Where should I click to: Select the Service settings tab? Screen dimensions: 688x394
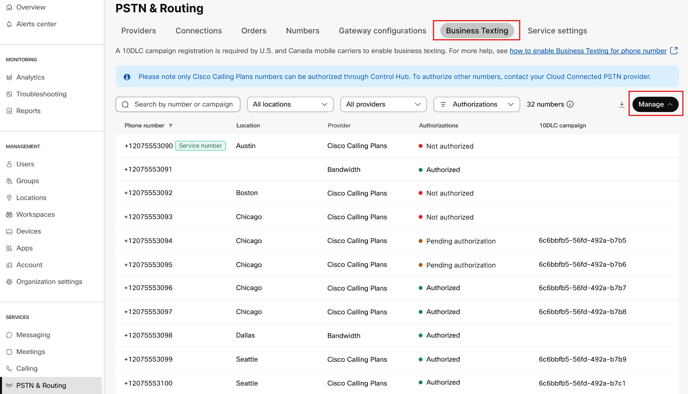click(557, 31)
